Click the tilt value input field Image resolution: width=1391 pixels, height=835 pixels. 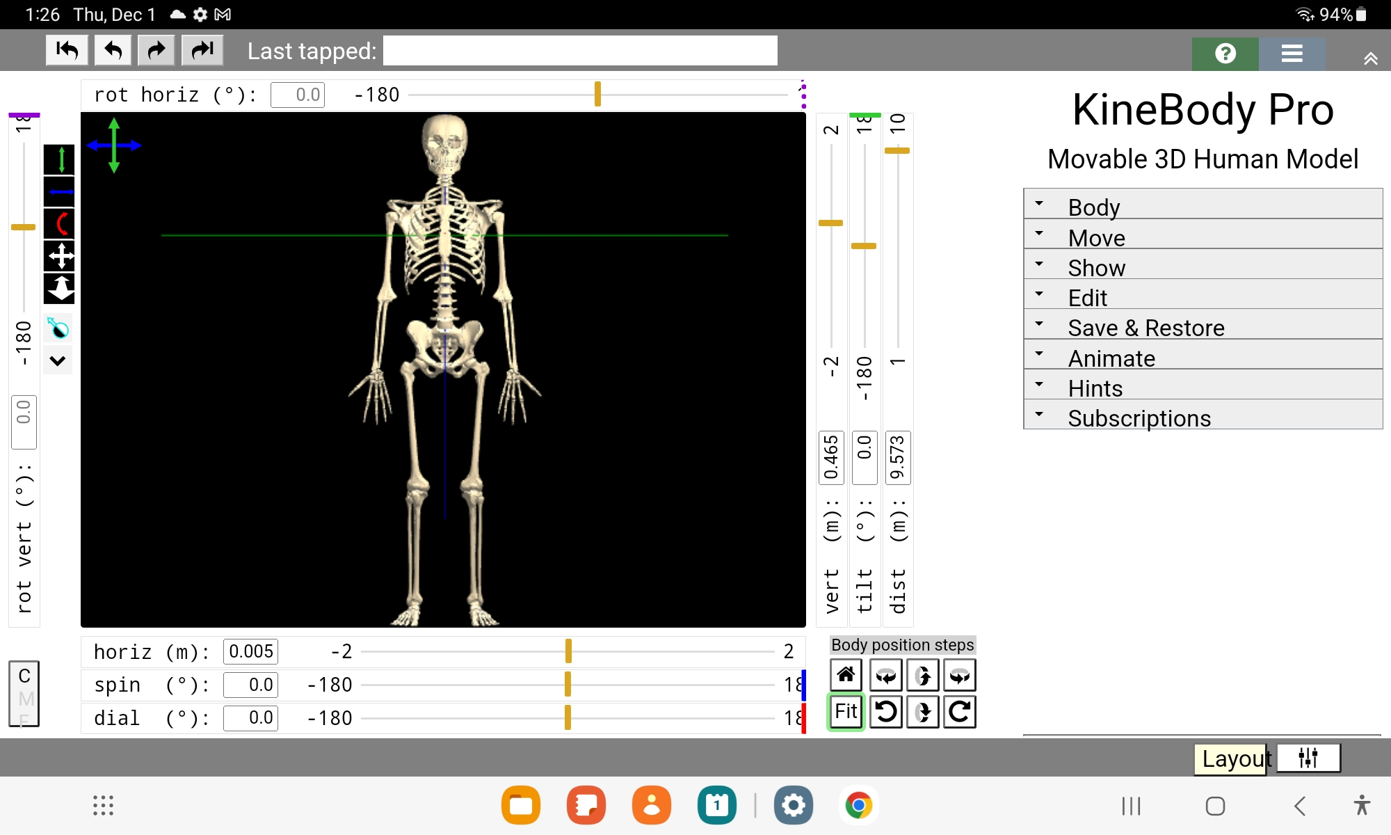coord(865,457)
